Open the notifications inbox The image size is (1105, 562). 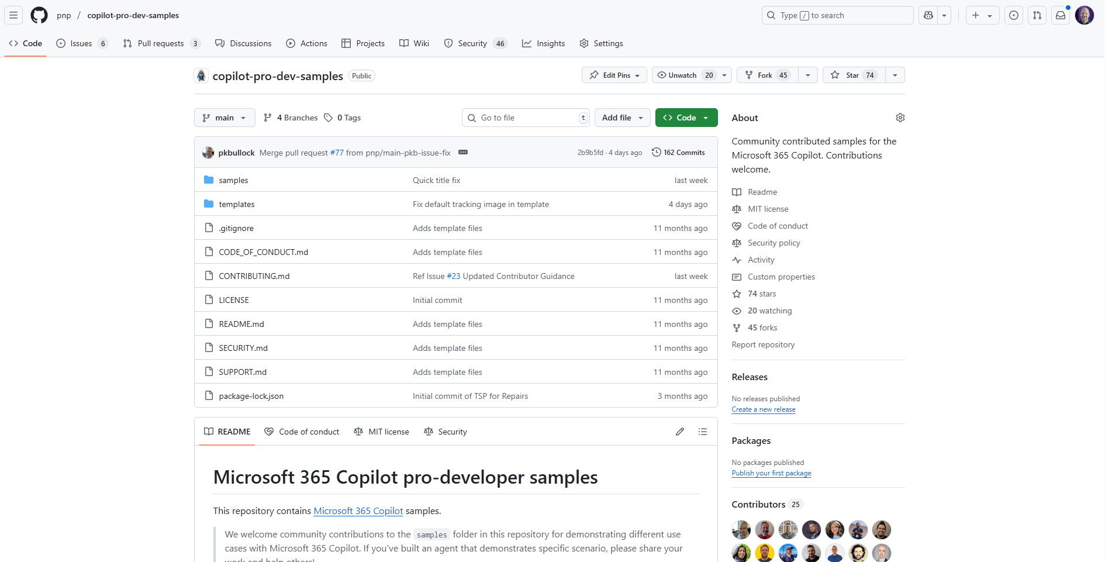[1061, 15]
